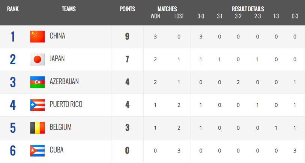Click China's points value 9
This screenshot has height=163, width=305.
click(x=127, y=36)
